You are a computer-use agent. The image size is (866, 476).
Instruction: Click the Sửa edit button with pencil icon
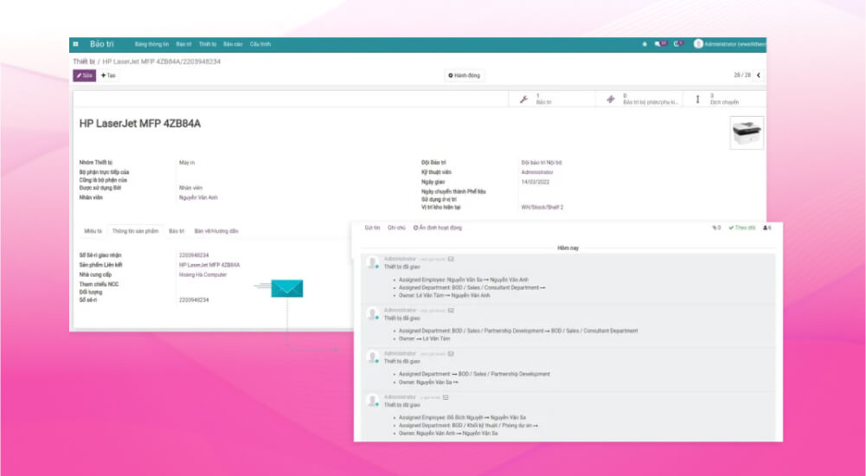pos(85,75)
